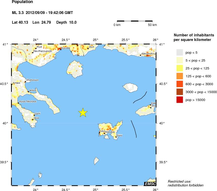
Task: Click the Kavala city dot marker
Action: [61, 49]
